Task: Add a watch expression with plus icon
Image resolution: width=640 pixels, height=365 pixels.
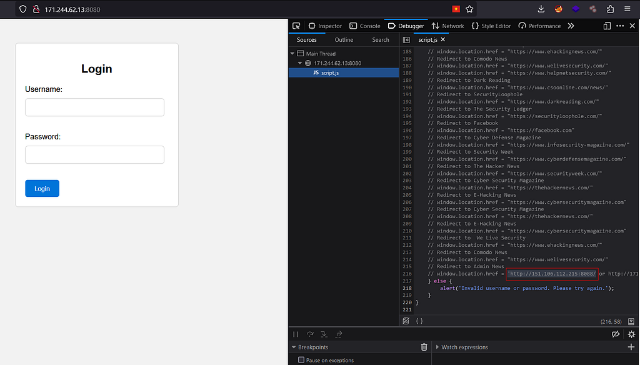Action: coord(631,347)
